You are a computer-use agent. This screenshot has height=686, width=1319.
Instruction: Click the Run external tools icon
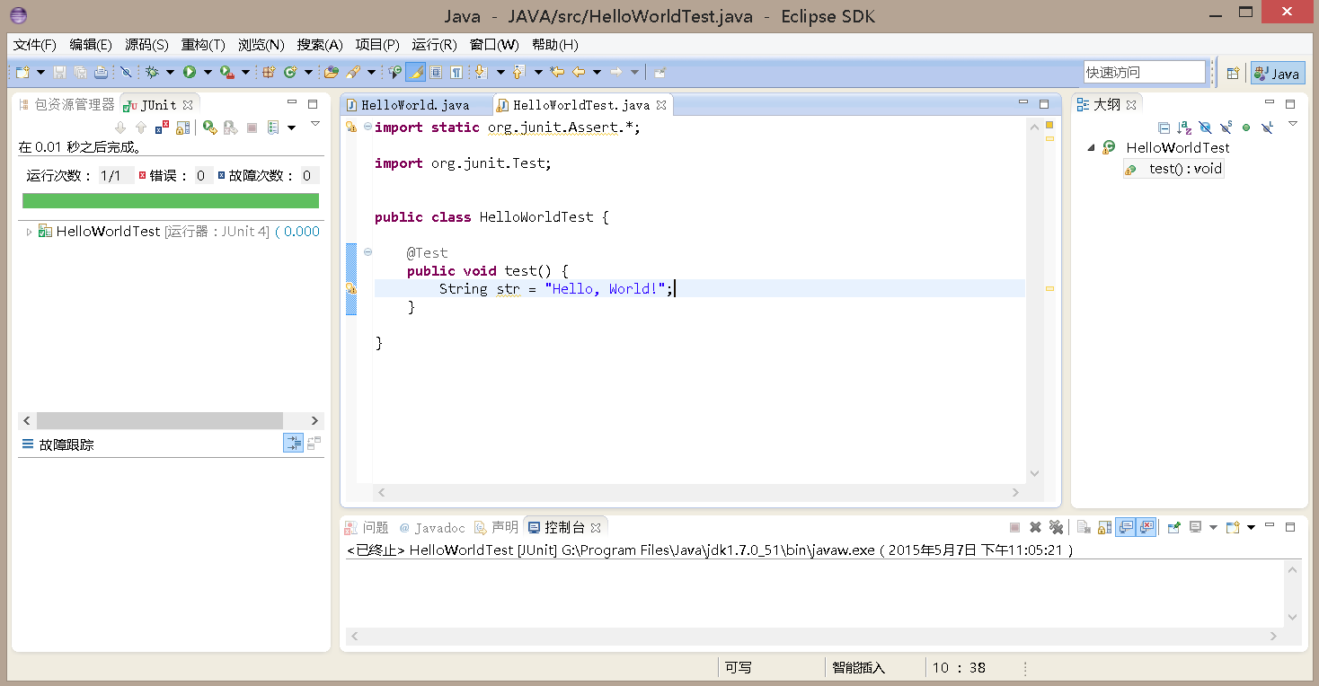(x=227, y=72)
